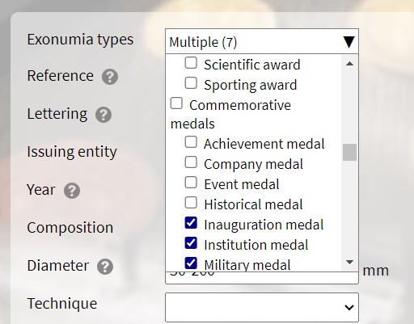Uncheck the Inauguration medal checkbox
Screen dimensions: 414x324
pyautogui.click(x=191, y=223)
